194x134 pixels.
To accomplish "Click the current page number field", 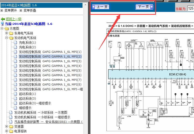I will coord(191,9).
